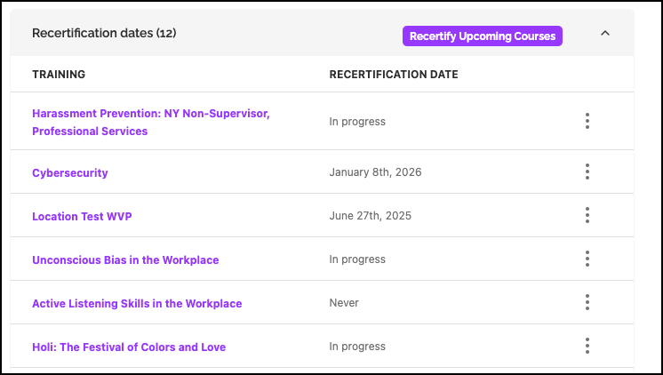Open options menu for Harassment Prevention training
Image resolution: width=663 pixels, height=375 pixels.
point(587,122)
